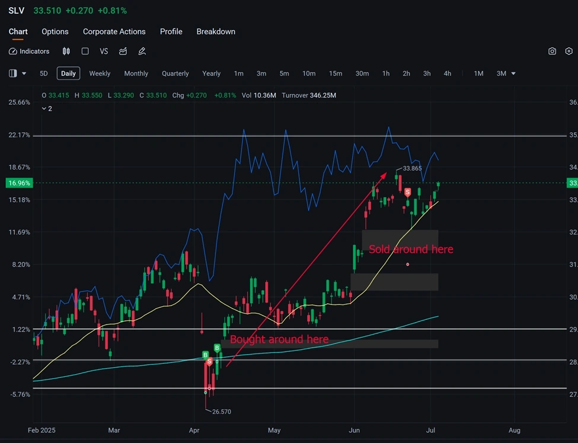Click the 33.865 high price label
The image size is (578, 443).
coord(412,168)
